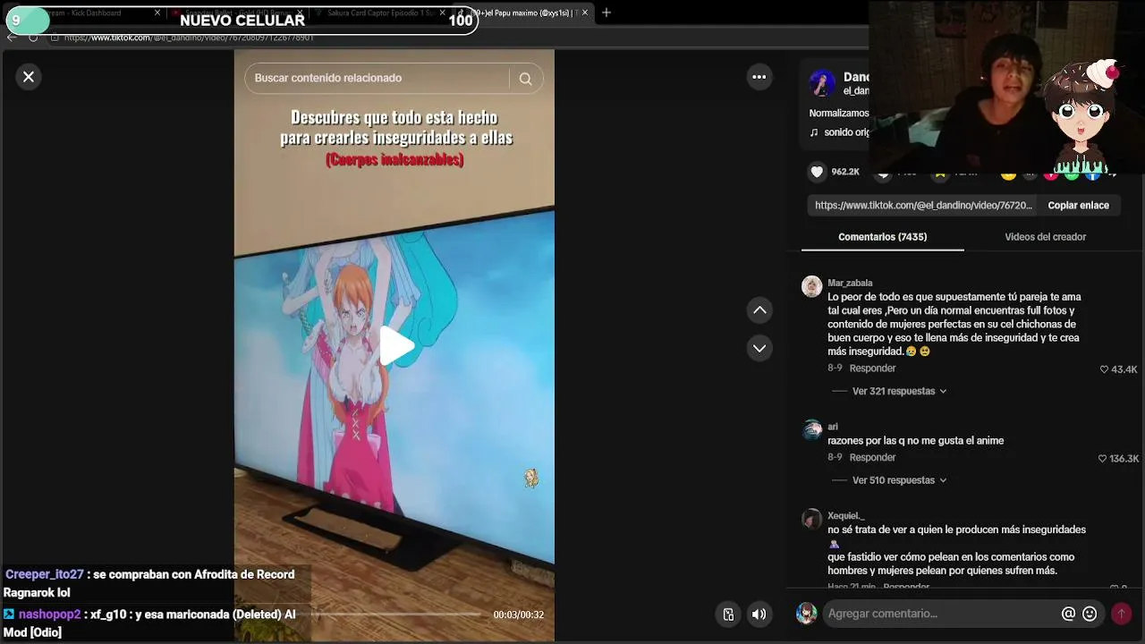Post the comment with the red arrow button
1145x644 pixels.
1121,614
